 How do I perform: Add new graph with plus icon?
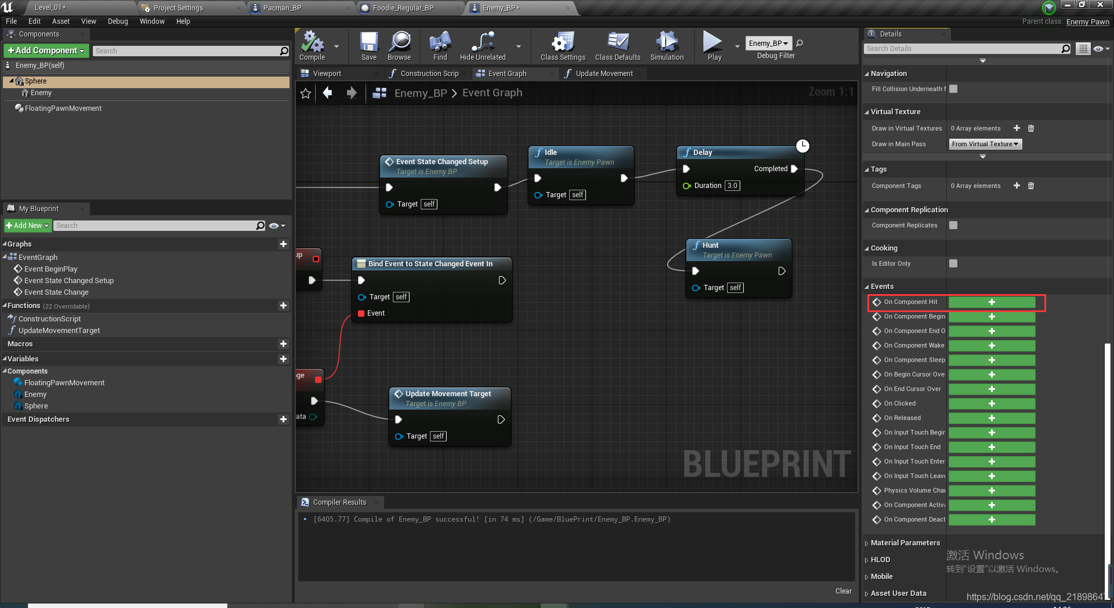pyautogui.click(x=283, y=244)
